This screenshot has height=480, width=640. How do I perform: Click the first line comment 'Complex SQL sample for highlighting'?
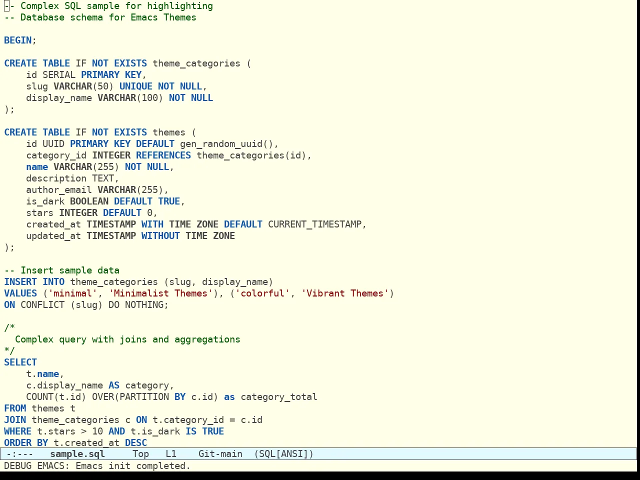(116, 6)
